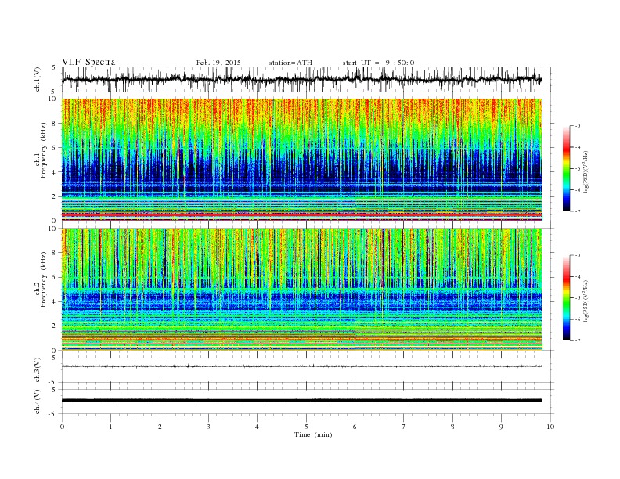Click the ch.4 voltage trace
Viewport: 620px width, 479px height.
[x=301, y=401]
